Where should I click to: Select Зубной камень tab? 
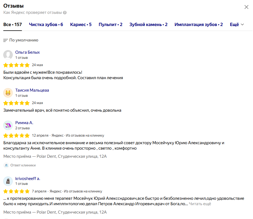(x=148, y=25)
